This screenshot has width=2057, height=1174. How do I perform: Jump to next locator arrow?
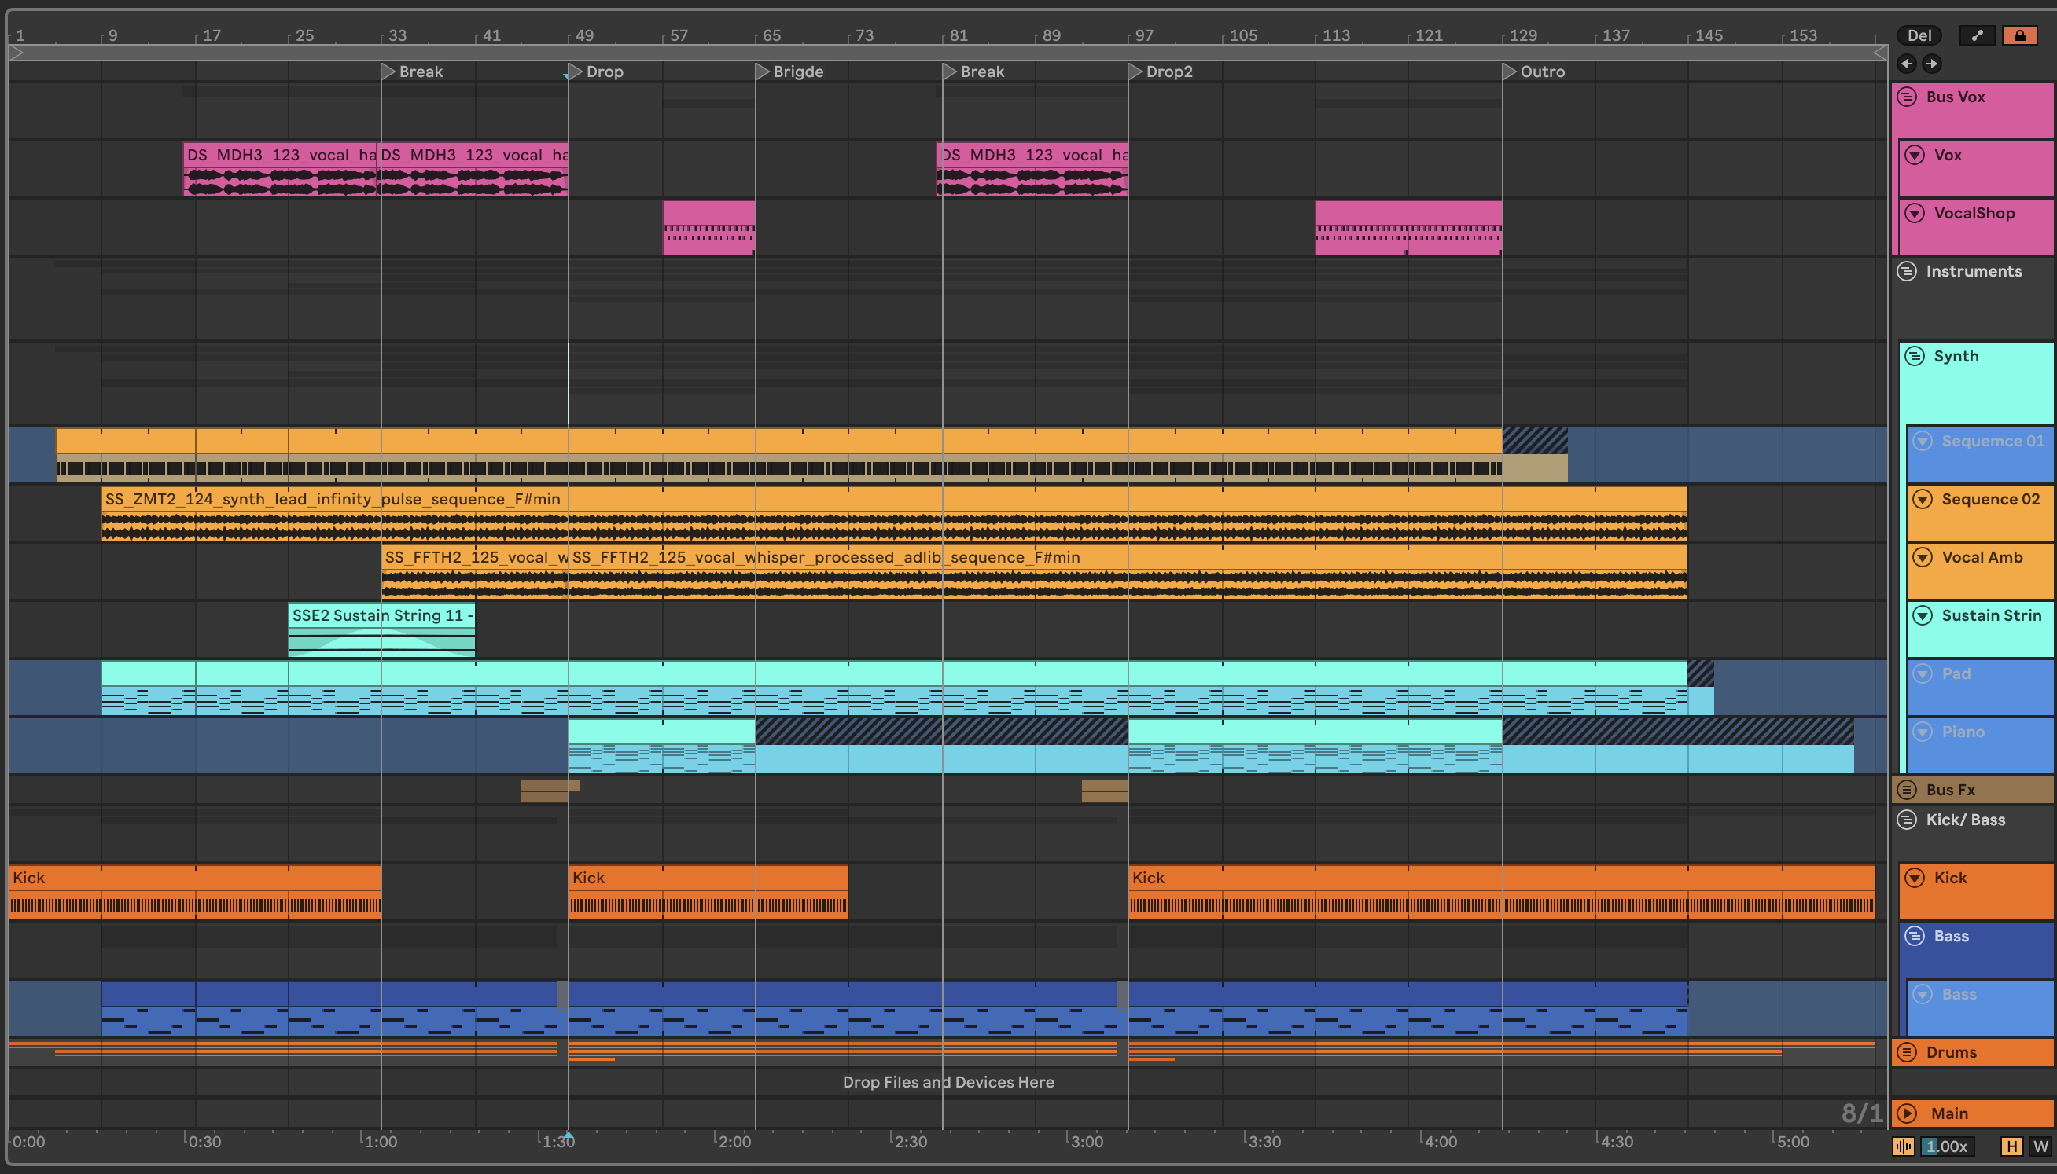click(x=1931, y=64)
